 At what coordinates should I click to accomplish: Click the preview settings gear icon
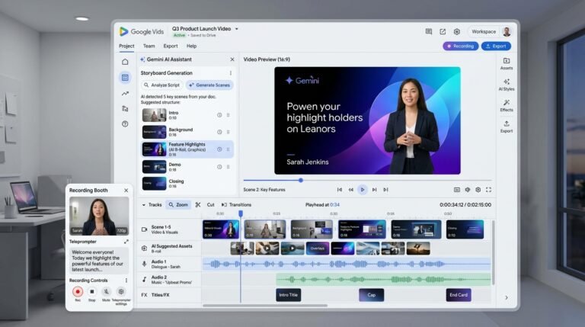tap(478, 190)
